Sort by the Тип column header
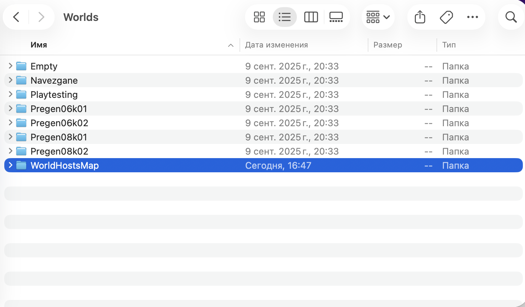This screenshot has width=525, height=307. 449,45
